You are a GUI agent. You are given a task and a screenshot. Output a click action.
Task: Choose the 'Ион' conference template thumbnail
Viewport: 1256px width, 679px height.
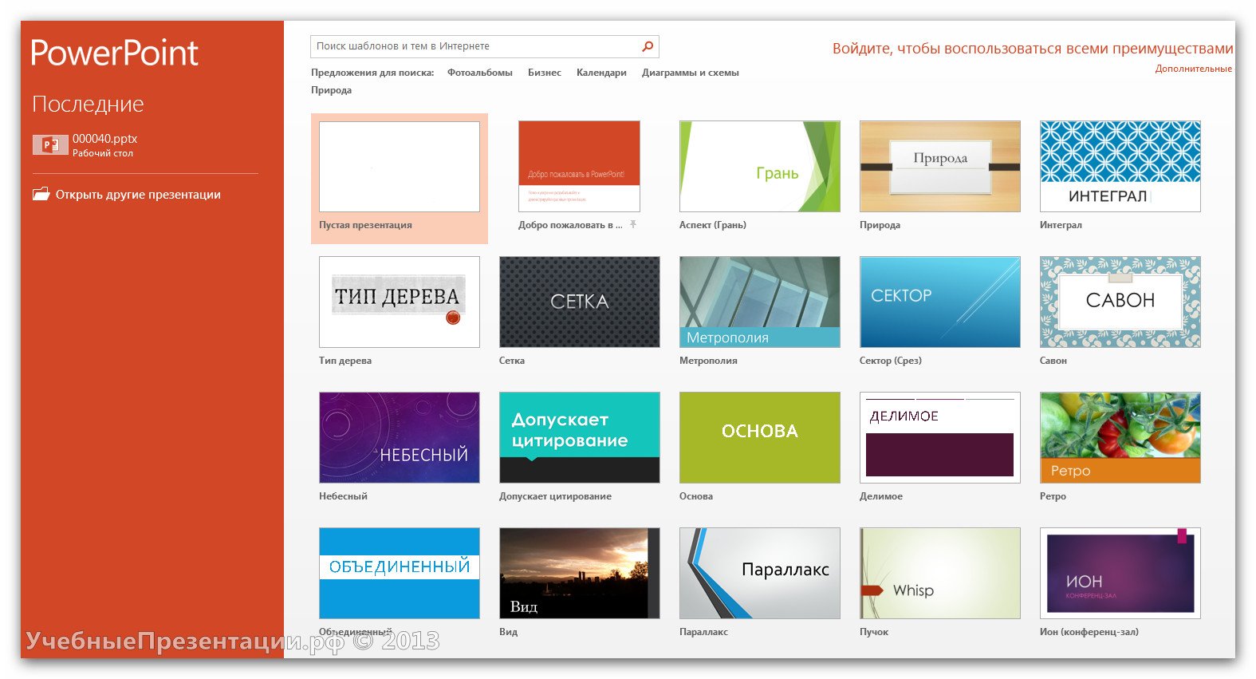[1120, 574]
